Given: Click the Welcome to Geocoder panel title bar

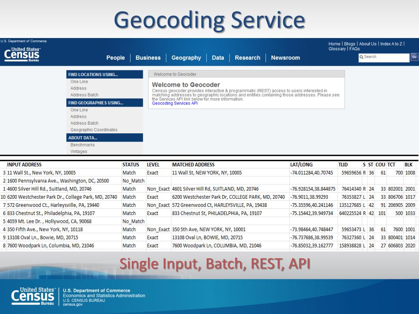Looking at the screenshot, I should pyautogui.click(x=246, y=74).
